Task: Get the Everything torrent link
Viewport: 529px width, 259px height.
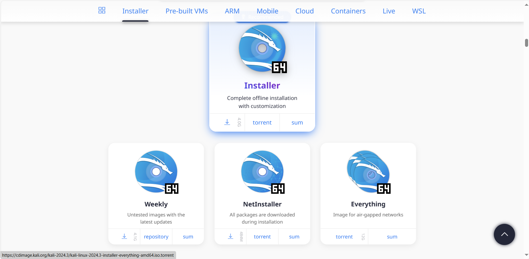Action: click(x=344, y=237)
